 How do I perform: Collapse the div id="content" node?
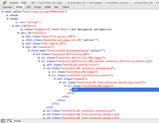pyautogui.click(x=18, y=33)
